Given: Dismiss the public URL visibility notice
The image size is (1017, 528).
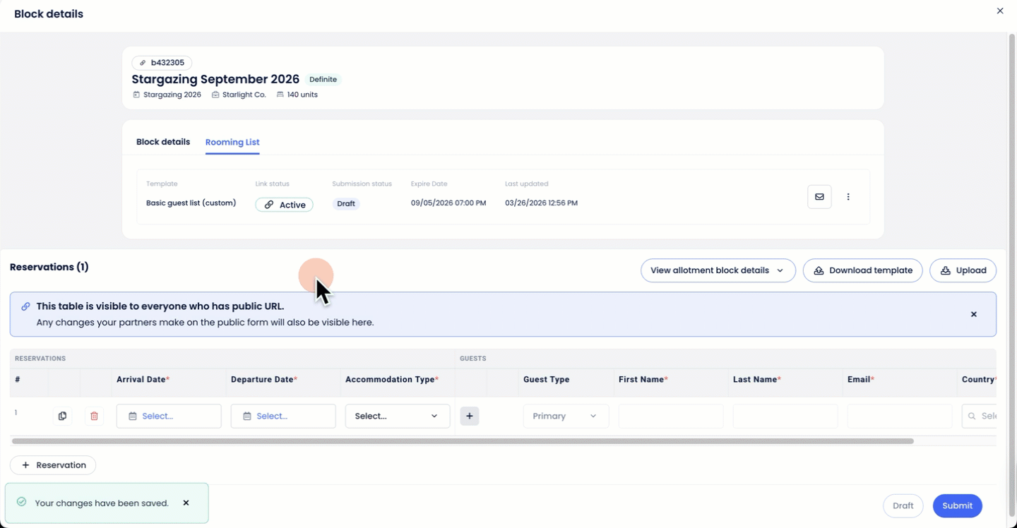Looking at the screenshot, I should 973,314.
